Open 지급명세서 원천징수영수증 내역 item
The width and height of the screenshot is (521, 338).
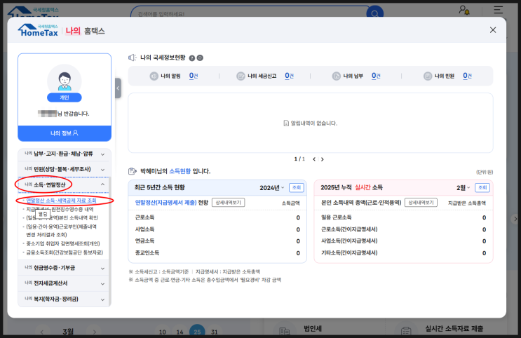60,210
